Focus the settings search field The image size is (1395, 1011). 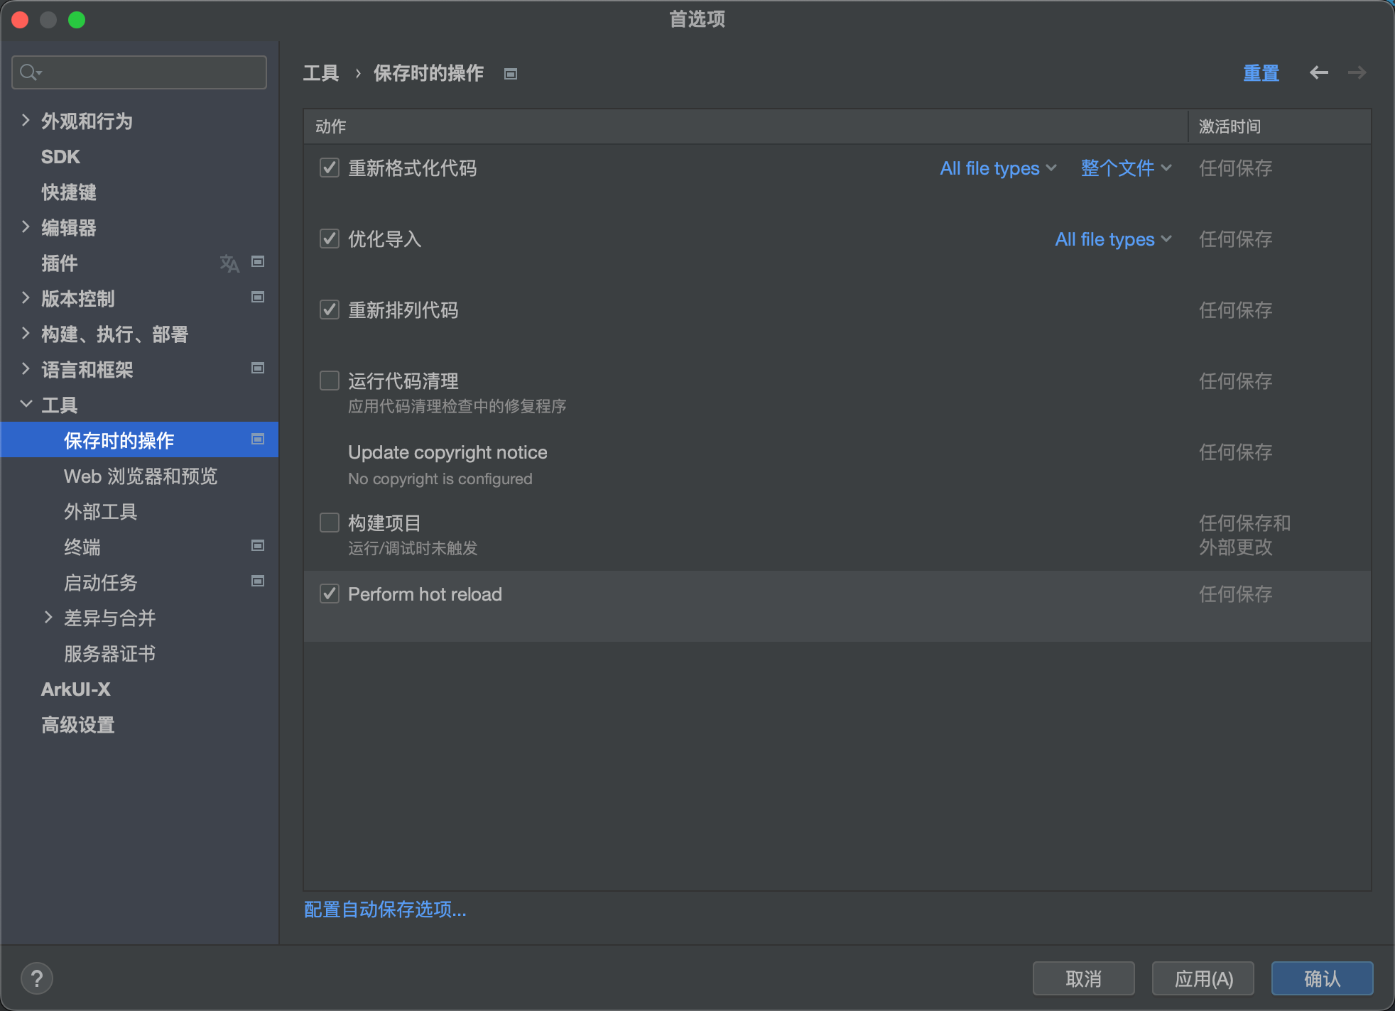point(139,72)
